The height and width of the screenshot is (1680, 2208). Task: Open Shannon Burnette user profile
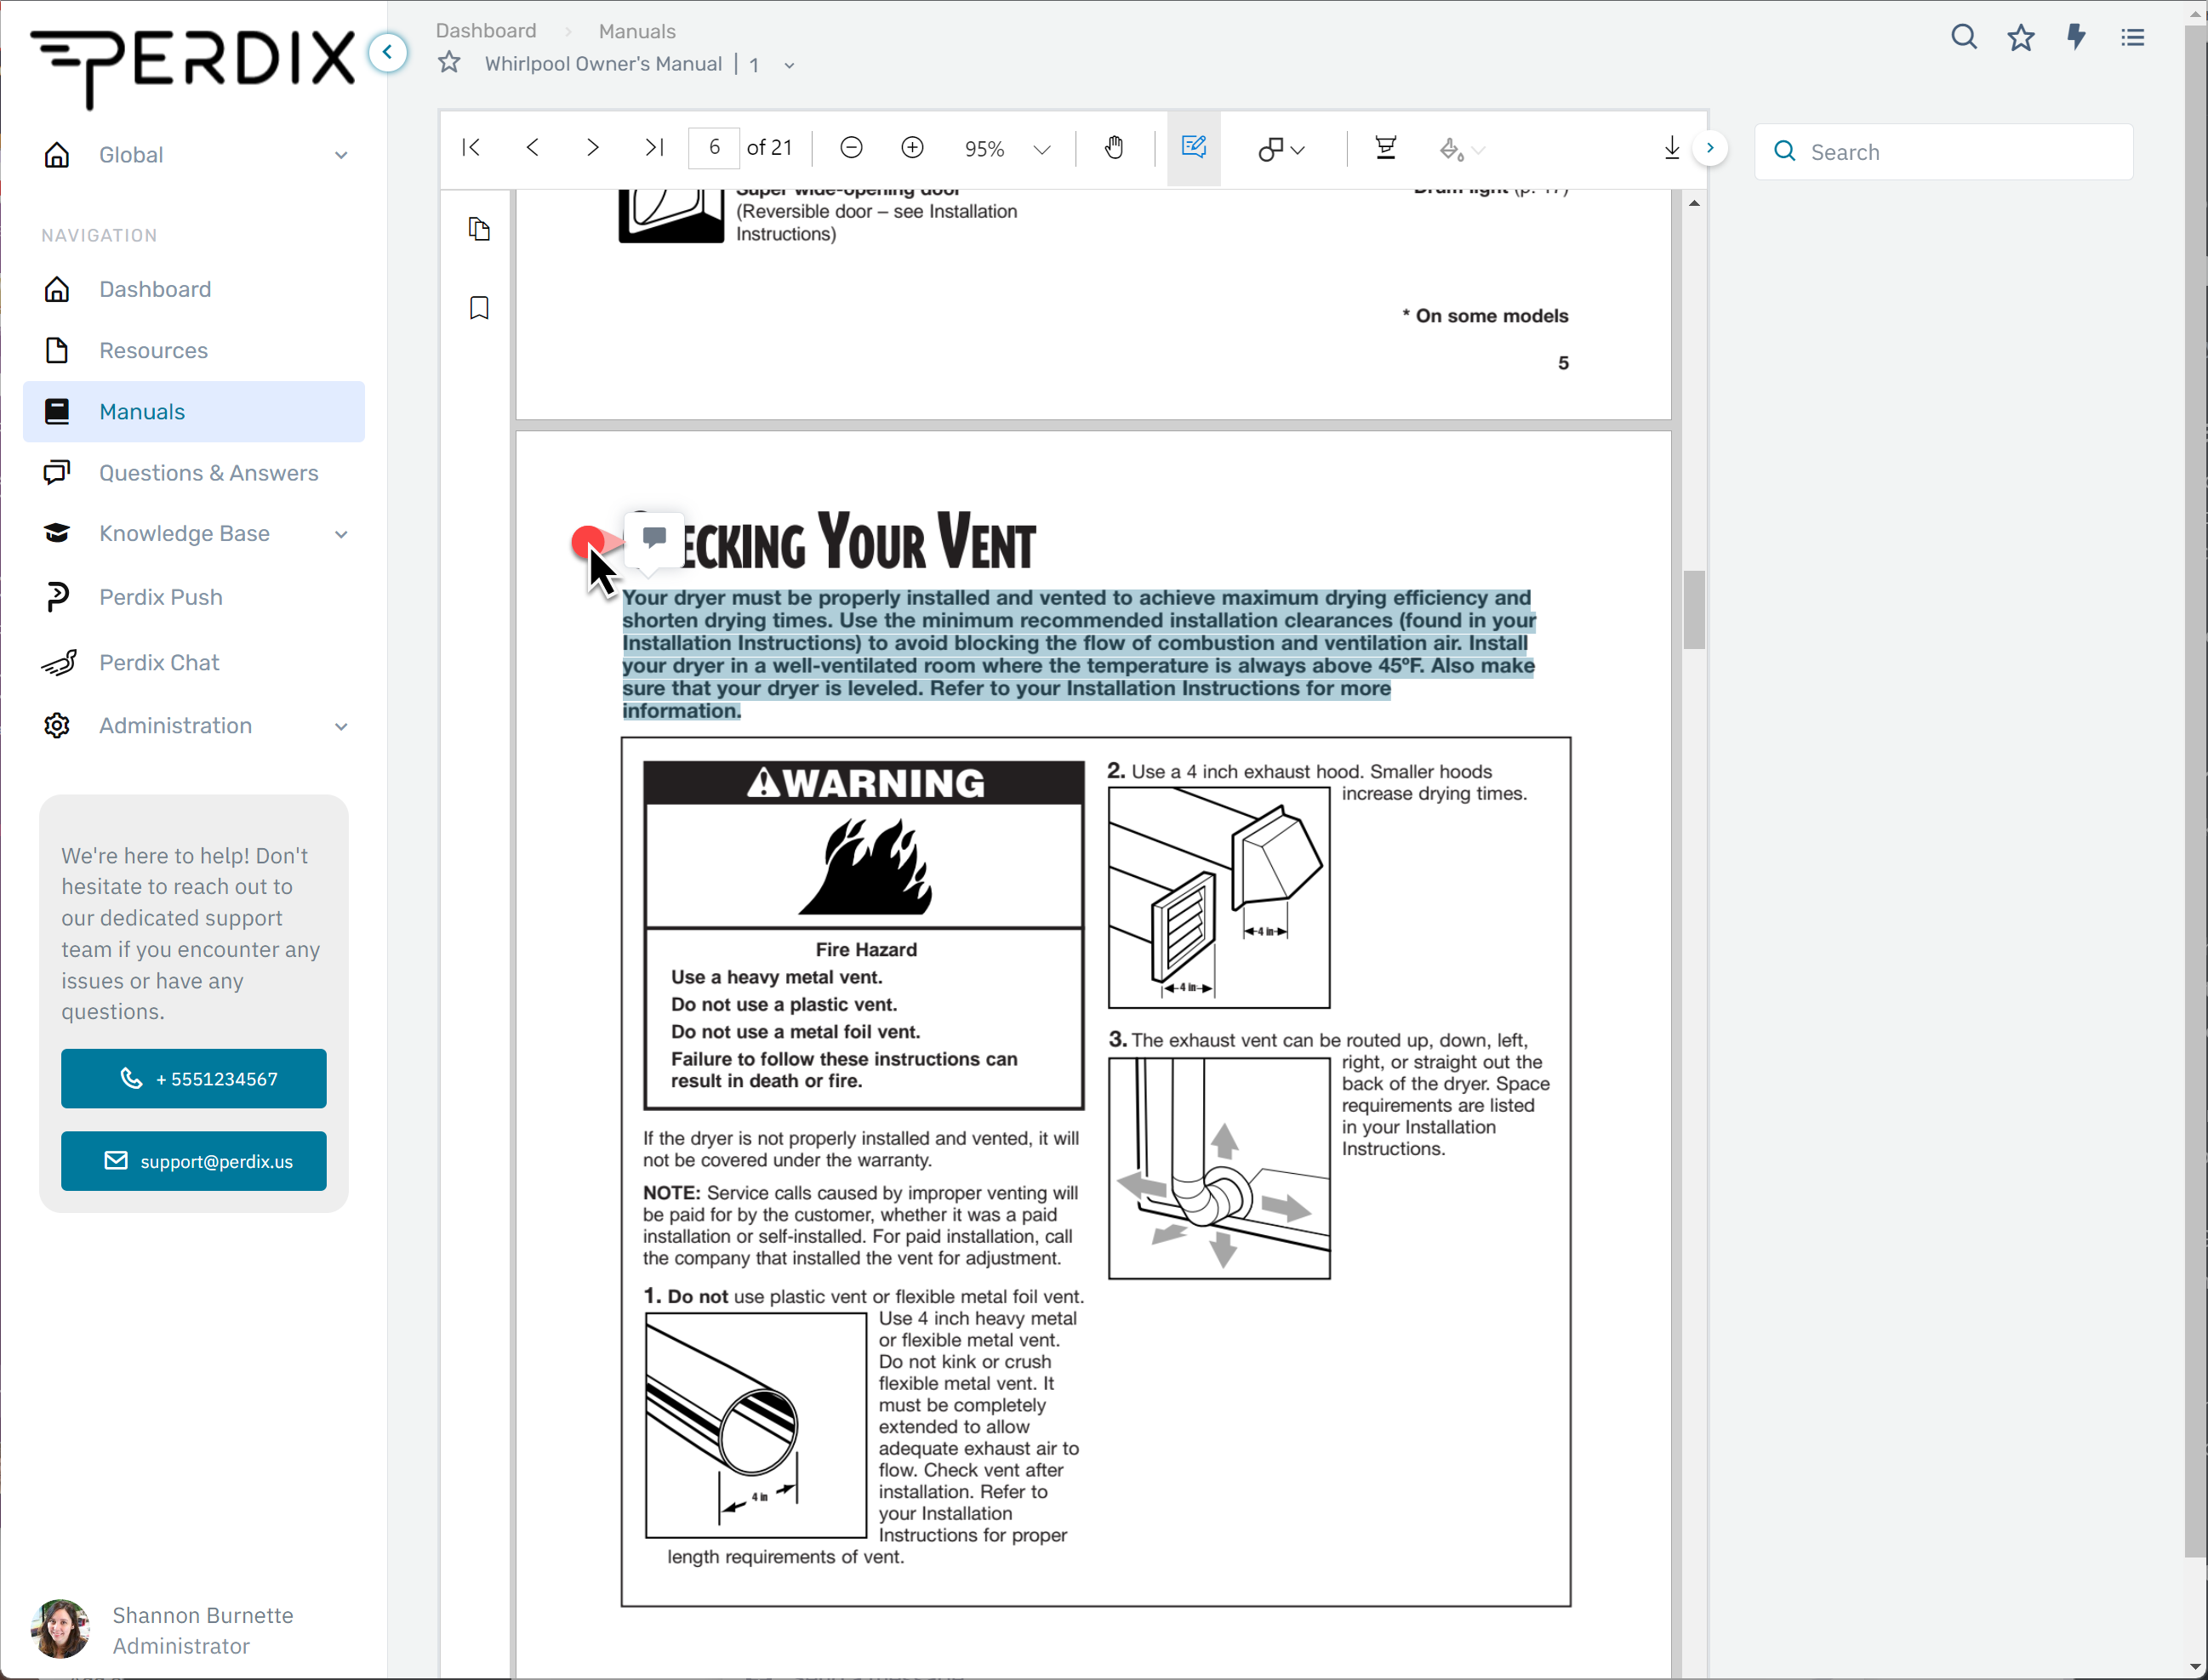(x=165, y=1630)
